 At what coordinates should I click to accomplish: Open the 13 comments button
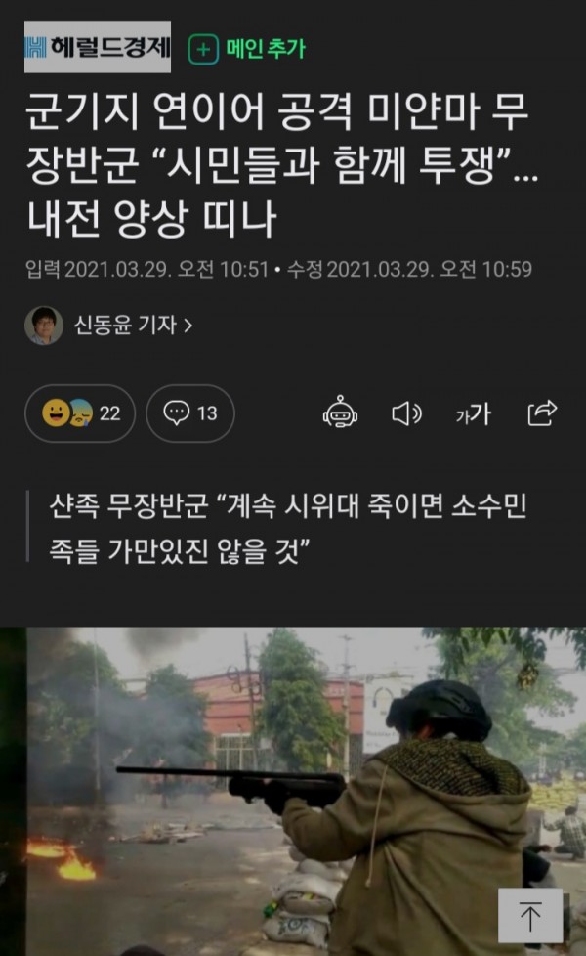[190, 413]
